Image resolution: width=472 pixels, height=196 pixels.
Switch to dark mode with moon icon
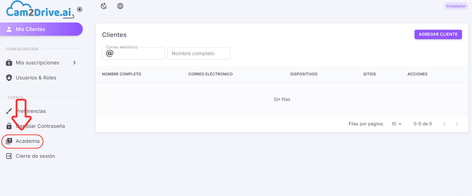(x=104, y=6)
